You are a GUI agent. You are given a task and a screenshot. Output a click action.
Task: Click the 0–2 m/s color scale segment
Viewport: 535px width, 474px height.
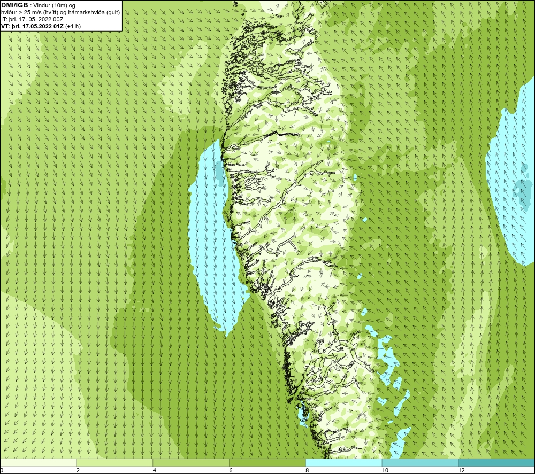(x=38, y=462)
